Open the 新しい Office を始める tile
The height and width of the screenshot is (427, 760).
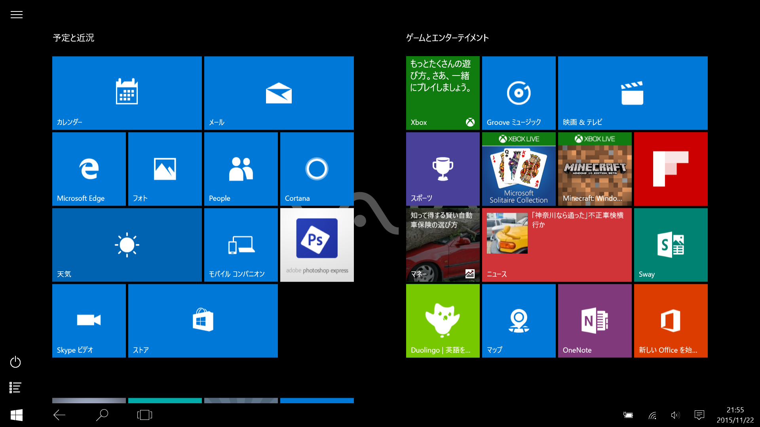pyautogui.click(x=671, y=321)
